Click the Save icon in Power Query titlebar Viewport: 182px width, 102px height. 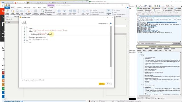9,5
